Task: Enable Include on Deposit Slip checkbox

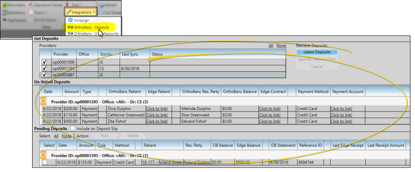Action: [73, 129]
